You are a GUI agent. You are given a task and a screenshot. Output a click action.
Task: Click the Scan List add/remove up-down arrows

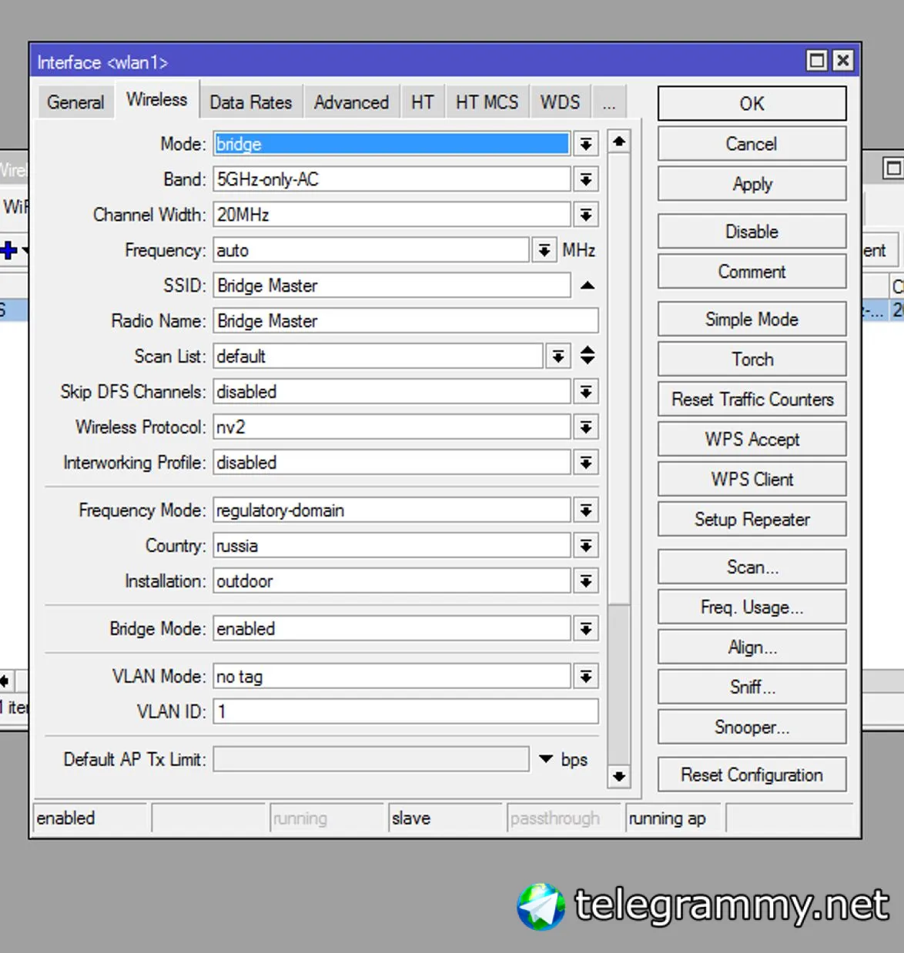point(588,356)
